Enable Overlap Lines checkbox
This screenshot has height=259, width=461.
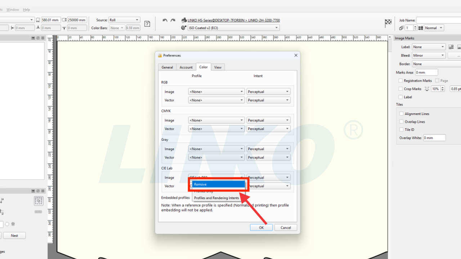tap(402, 122)
